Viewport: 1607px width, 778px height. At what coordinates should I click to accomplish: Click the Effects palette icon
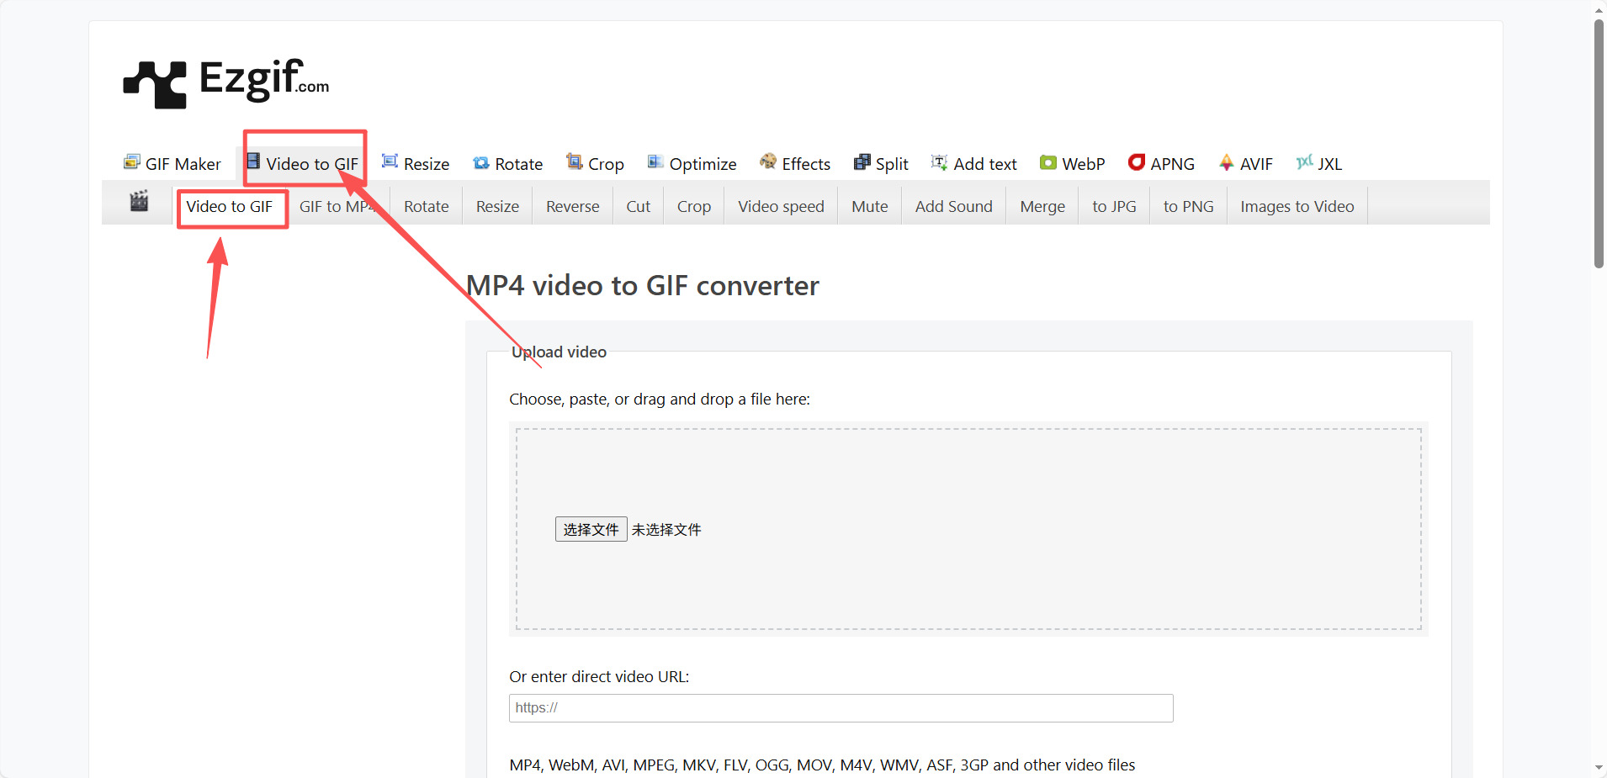tap(768, 161)
